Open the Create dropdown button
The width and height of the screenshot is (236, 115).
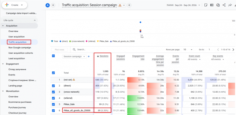pyautogui.click(x=14, y=5)
